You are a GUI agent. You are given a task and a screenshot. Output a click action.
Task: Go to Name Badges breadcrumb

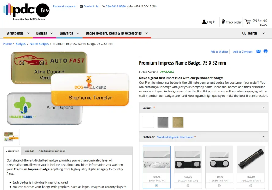[x=39, y=44]
